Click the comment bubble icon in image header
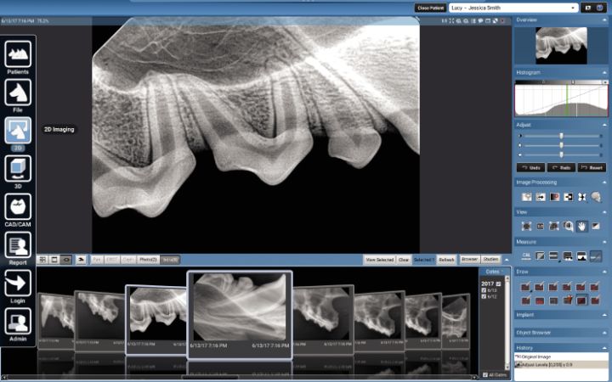612x382 pixels. pos(480,21)
